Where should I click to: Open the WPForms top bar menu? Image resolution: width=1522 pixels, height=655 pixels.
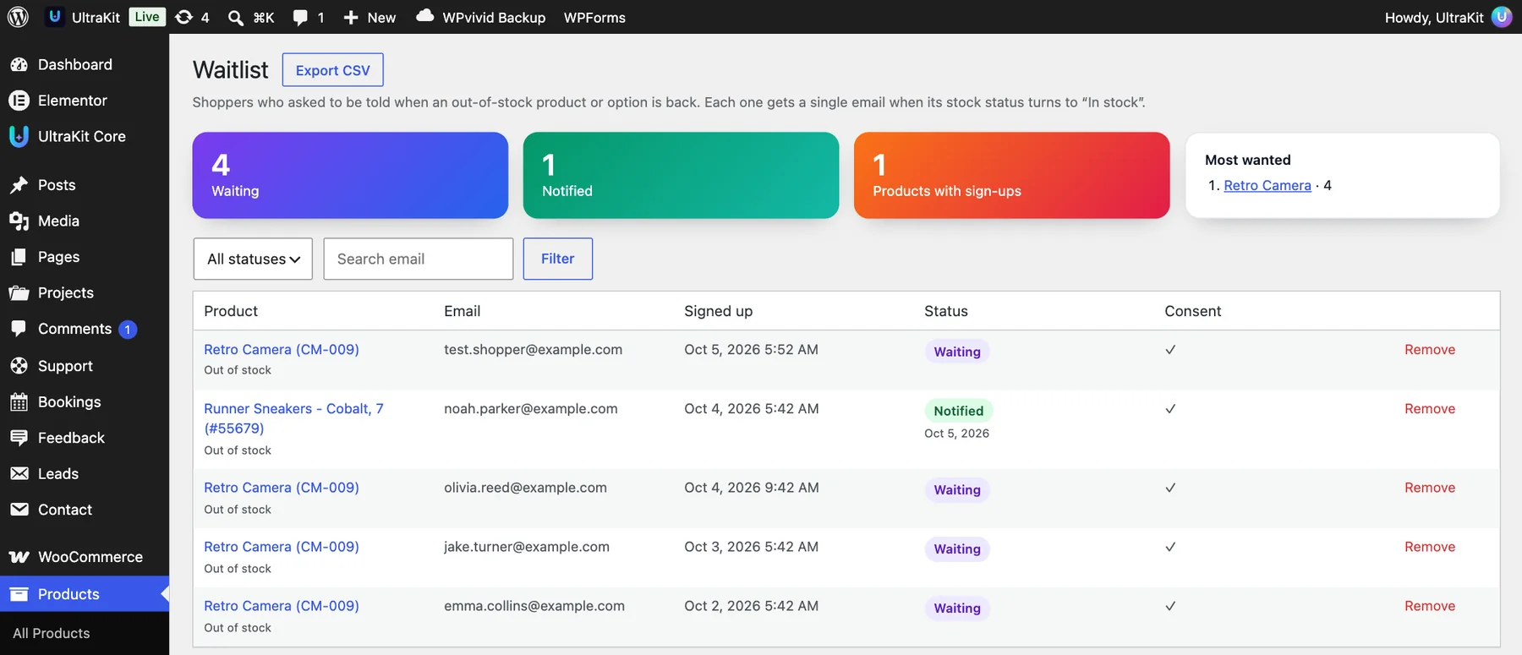(x=594, y=18)
